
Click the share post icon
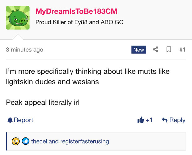156,50
